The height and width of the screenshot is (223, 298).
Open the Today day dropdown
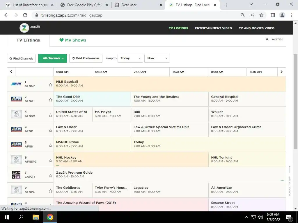coord(130,58)
